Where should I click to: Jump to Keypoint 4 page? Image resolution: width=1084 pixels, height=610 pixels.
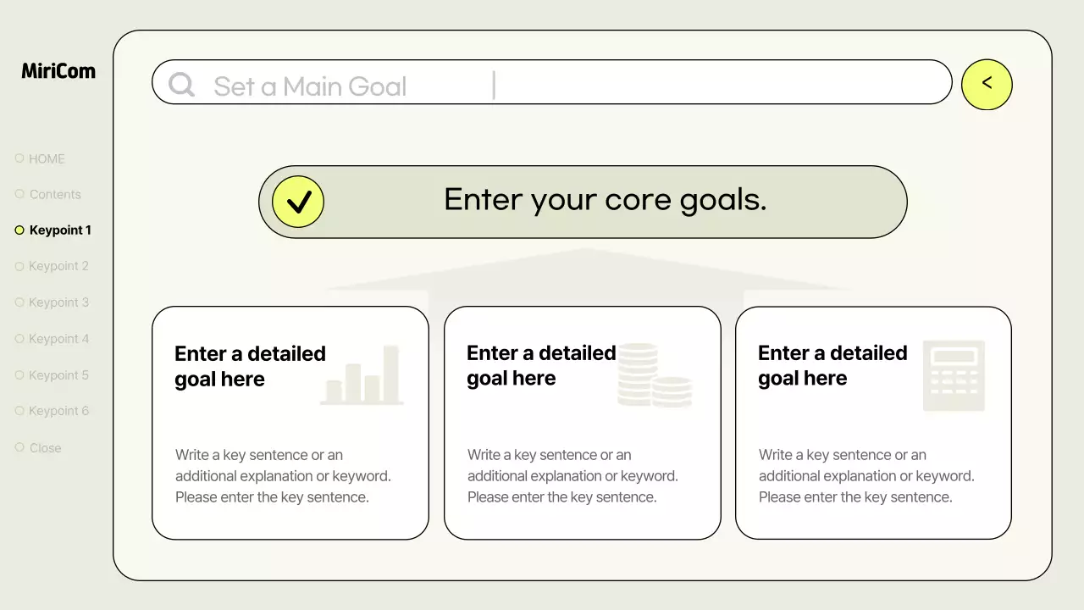[58, 339]
